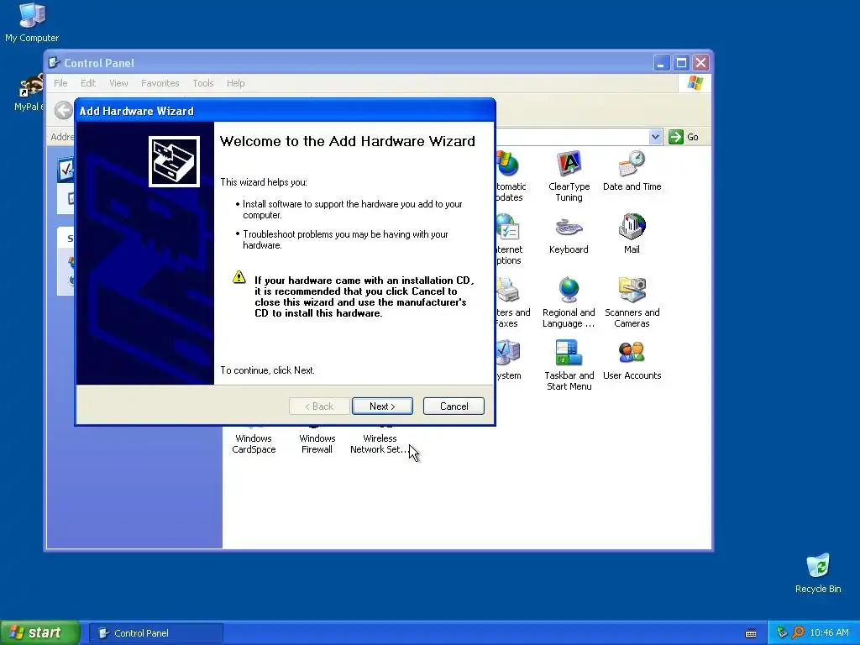This screenshot has width=860, height=645.
Task: Click the network tray icon
Action: point(782,633)
